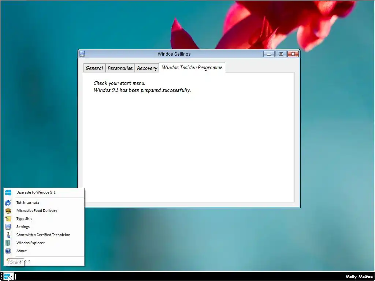The height and width of the screenshot is (281, 375).
Task: Click the Windos Settings title text
Action: tap(174, 54)
